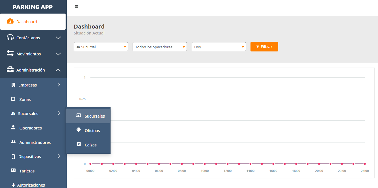Collapse the Administración section chevron
Screen dimensions: 378x188
click(x=58, y=70)
